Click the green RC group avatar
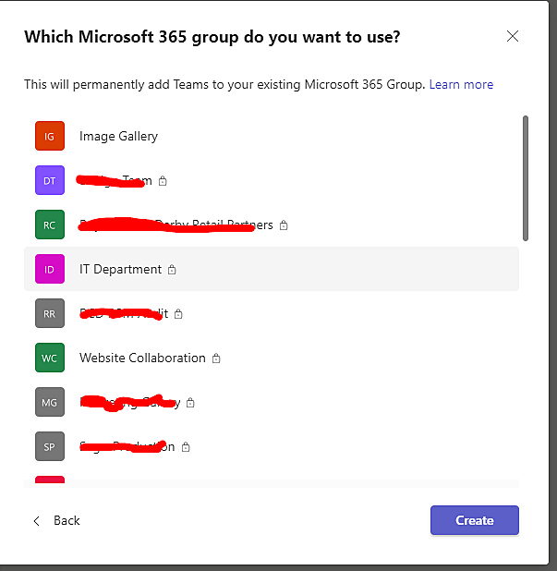 point(50,225)
